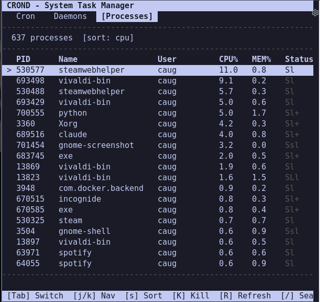Select the vivaldi-bin row with PID 693498

(158, 81)
